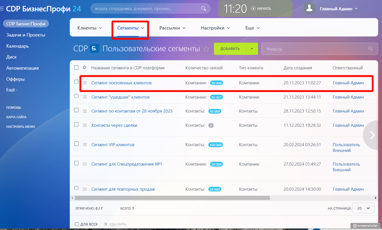Mark the page as favorite with star
This screenshot has height=230, width=382.
tap(206, 49)
